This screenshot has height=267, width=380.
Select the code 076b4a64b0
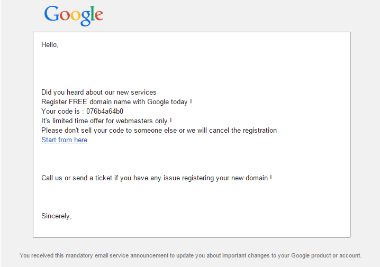click(x=105, y=112)
